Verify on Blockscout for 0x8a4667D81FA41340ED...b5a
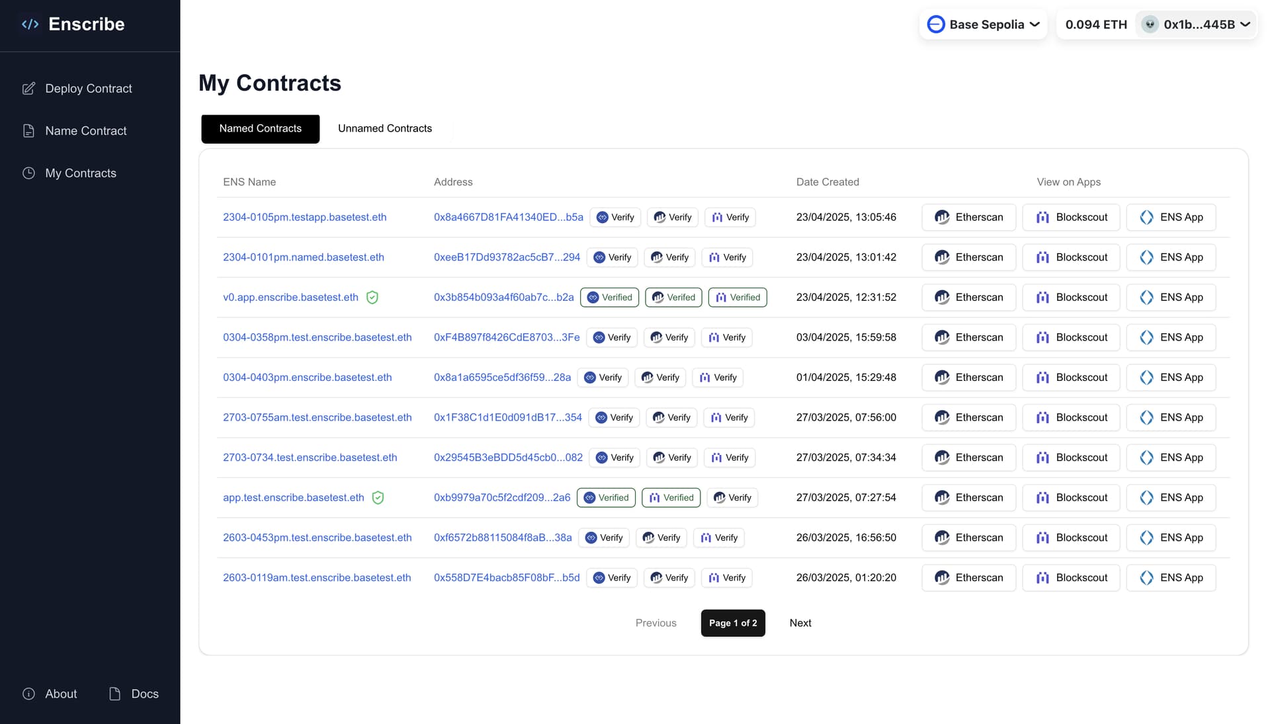Screen dimensions: 1270x724 pos(730,218)
